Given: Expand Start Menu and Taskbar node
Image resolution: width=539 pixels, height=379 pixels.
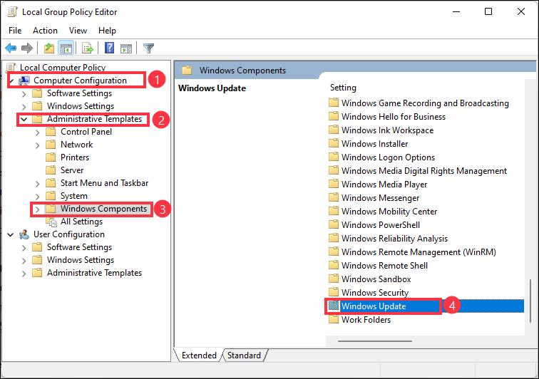Looking at the screenshot, I should [x=38, y=184].
